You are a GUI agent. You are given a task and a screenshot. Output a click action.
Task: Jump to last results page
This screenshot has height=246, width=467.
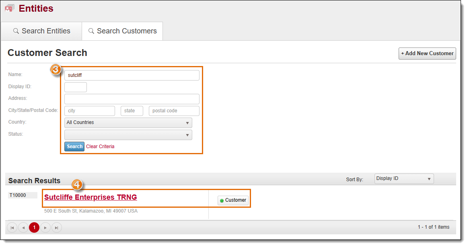point(57,228)
